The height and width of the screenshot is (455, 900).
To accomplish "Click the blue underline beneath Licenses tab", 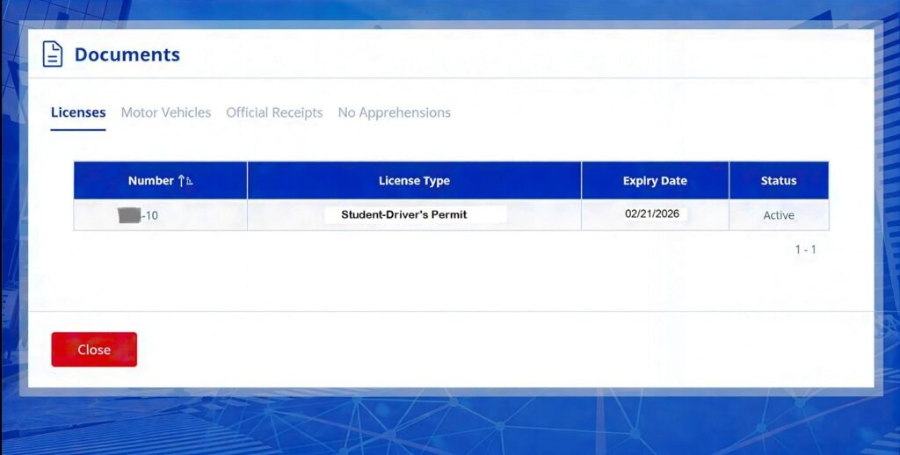I will pos(78,130).
